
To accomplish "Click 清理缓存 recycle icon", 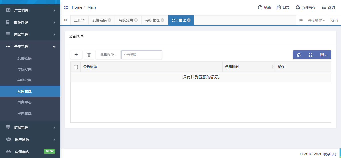I will (x=298, y=7).
